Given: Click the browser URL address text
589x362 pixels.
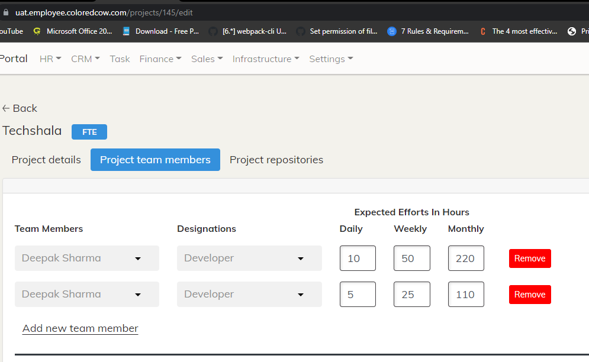Looking at the screenshot, I should [x=104, y=13].
